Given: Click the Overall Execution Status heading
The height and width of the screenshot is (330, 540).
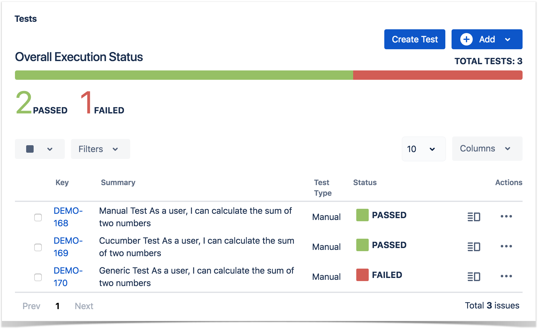Looking at the screenshot, I should (x=79, y=57).
